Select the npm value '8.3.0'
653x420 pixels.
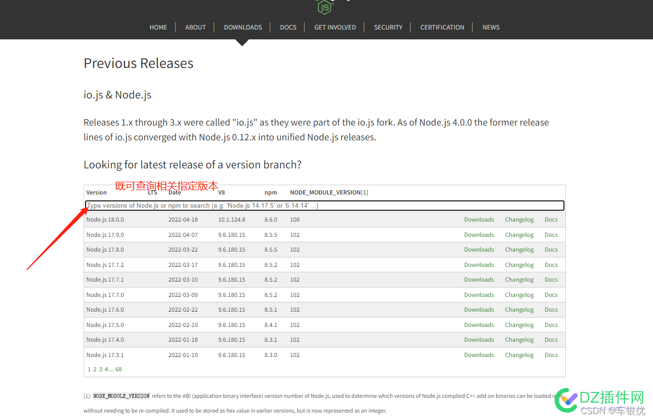coord(271,355)
